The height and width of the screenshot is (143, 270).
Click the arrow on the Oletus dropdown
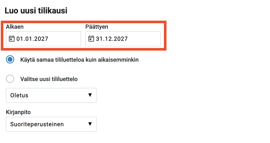point(90,95)
